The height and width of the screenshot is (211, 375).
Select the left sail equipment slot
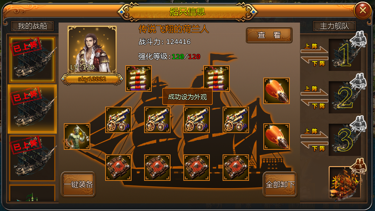pos(139,79)
